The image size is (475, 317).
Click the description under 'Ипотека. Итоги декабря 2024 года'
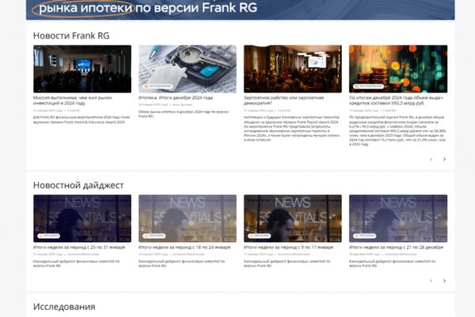(x=184, y=114)
